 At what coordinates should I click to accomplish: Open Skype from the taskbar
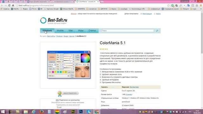tap(89, 112)
